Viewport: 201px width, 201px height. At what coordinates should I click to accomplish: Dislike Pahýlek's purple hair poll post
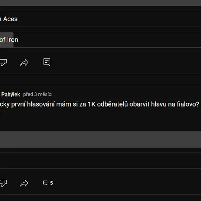point(3,183)
